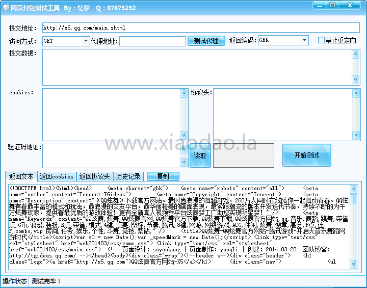The image size is (367, 288).
Task: Maximize the window from the title bar
Action: pyautogui.click(x=332, y=5)
